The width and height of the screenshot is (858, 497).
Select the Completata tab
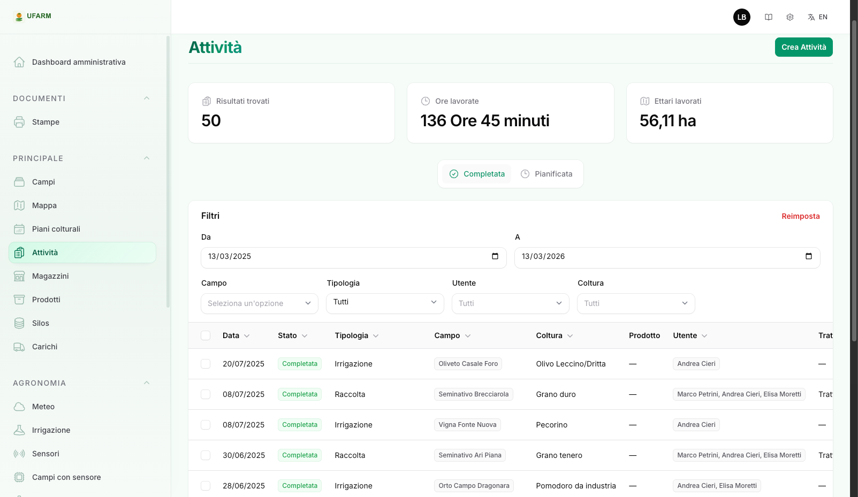477,174
